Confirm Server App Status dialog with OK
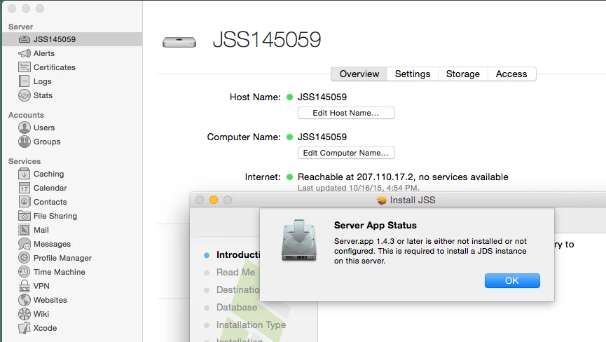The image size is (606, 342). click(x=512, y=280)
